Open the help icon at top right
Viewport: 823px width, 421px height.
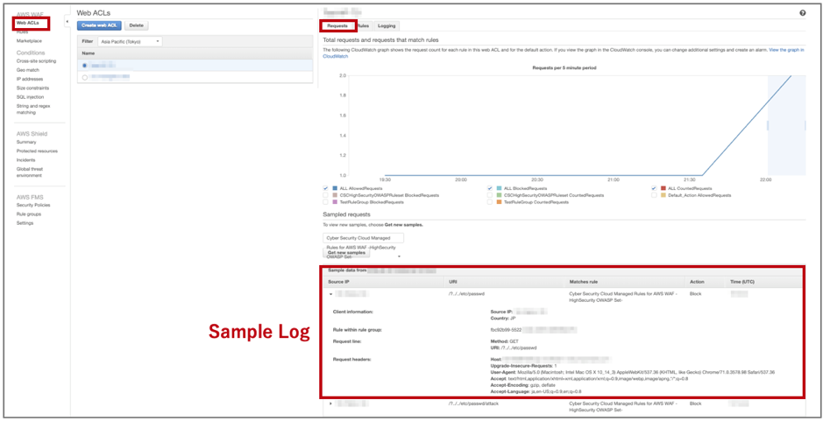click(x=802, y=13)
